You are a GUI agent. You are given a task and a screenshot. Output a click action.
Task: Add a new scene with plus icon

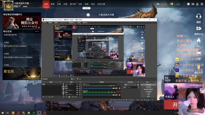(x=43, y=97)
